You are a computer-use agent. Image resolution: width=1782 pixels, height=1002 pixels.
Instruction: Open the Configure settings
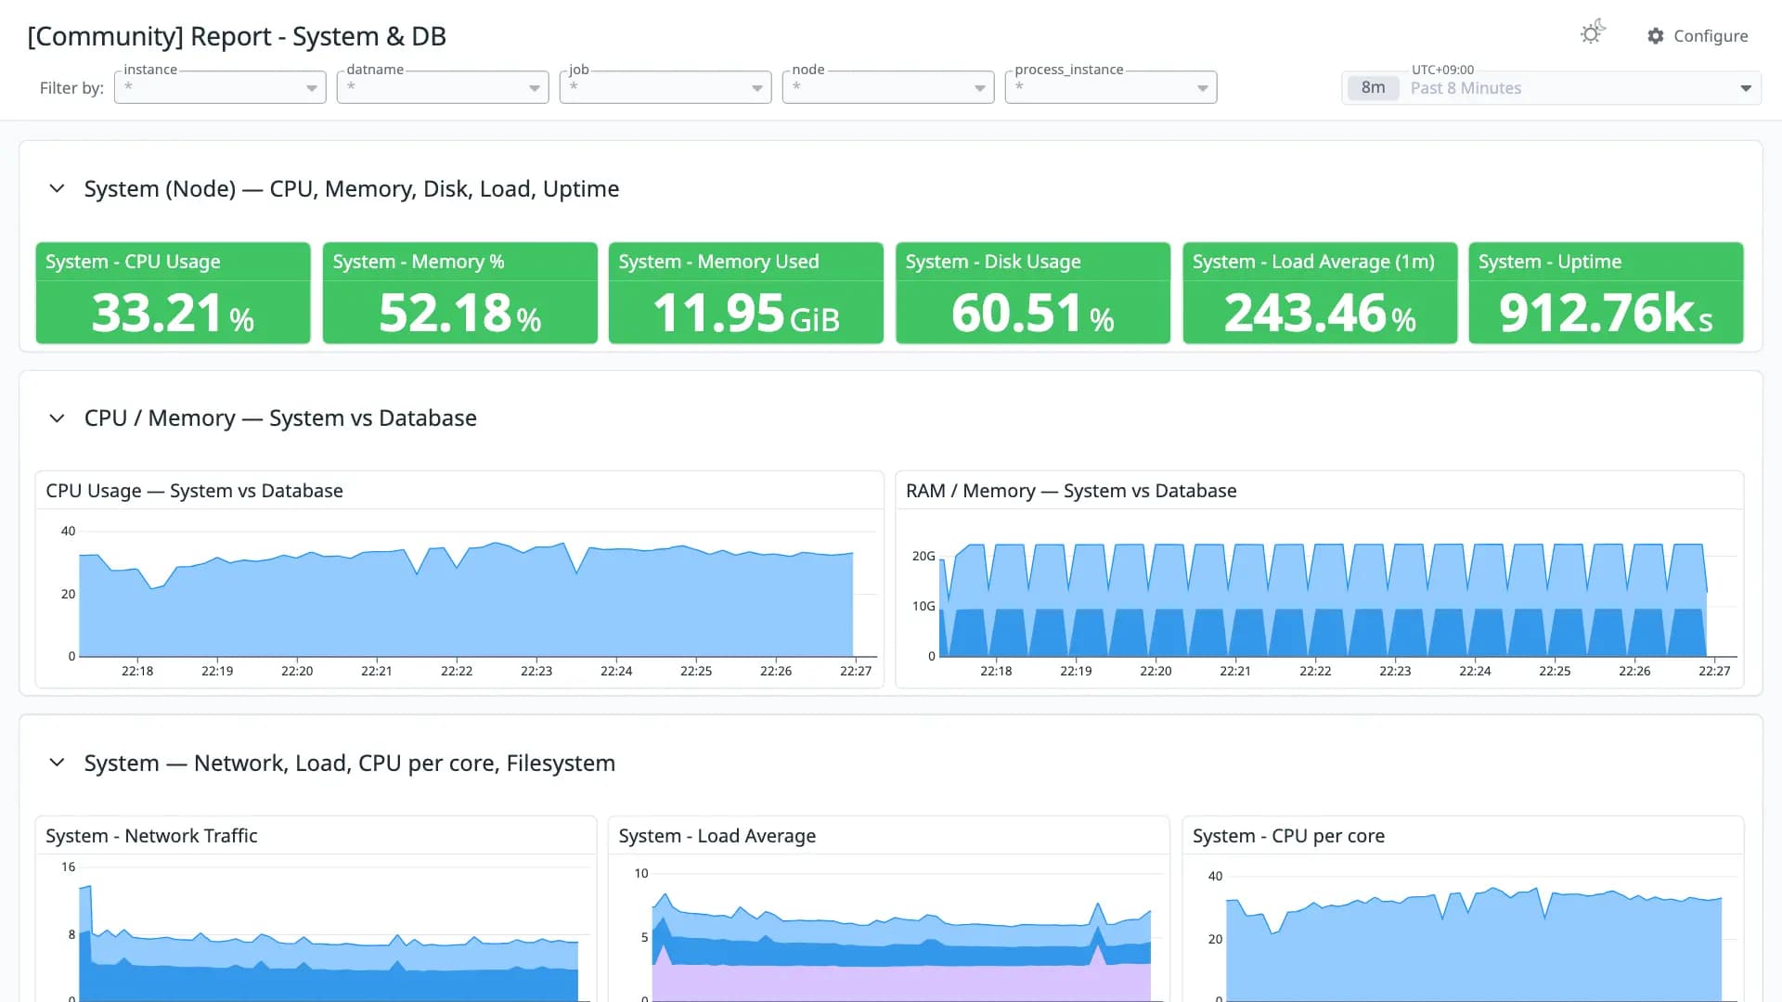pyautogui.click(x=1698, y=35)
